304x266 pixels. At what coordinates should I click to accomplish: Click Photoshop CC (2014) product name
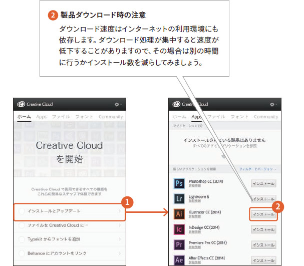click(206, 181)
